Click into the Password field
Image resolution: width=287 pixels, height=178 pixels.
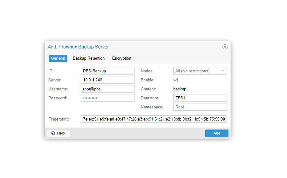click(x=107, y=98)
